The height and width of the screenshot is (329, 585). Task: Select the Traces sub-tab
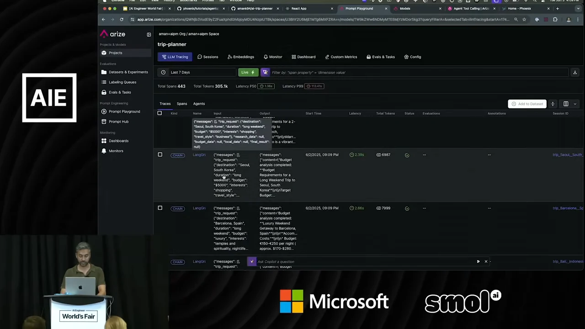pos(165,104)
